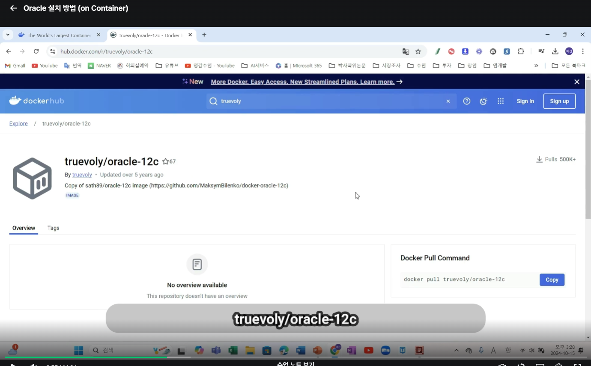This screenshot has height=366, width=591.
Task: Open PowerPoint from the taskbar
Action: [317, 351]
